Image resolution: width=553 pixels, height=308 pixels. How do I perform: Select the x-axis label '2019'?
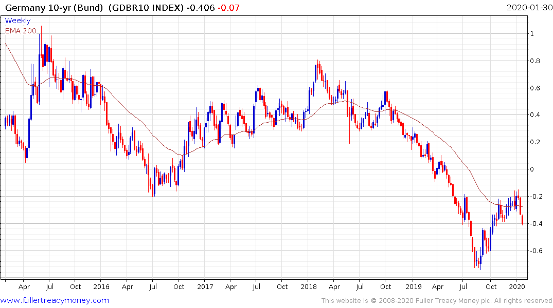414,286
